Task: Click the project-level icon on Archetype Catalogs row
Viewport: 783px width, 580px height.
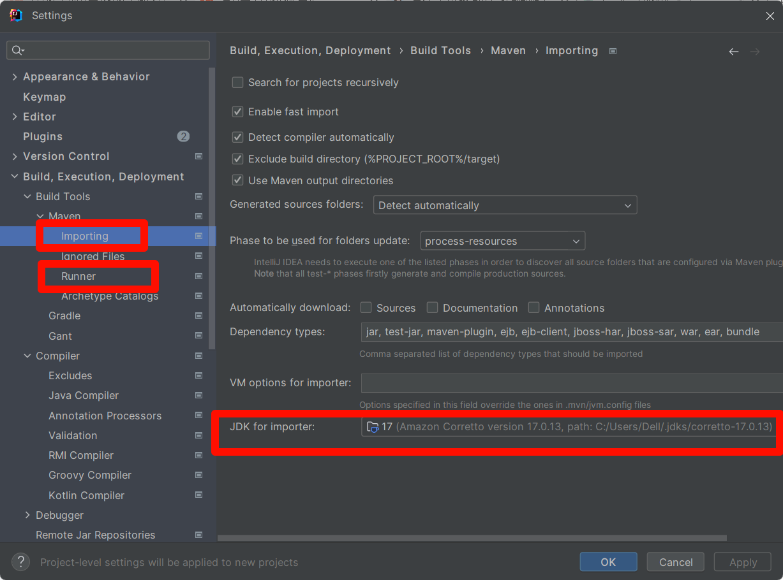Action: 199,296
